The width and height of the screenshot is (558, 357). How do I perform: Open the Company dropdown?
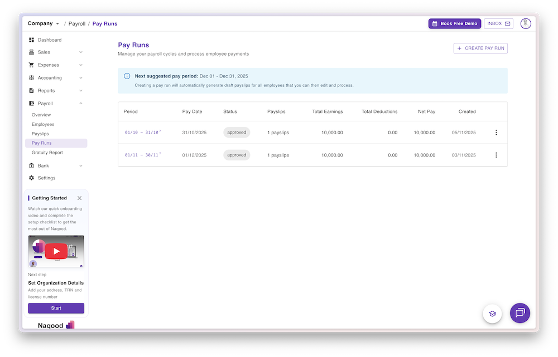tap(44, 23)
